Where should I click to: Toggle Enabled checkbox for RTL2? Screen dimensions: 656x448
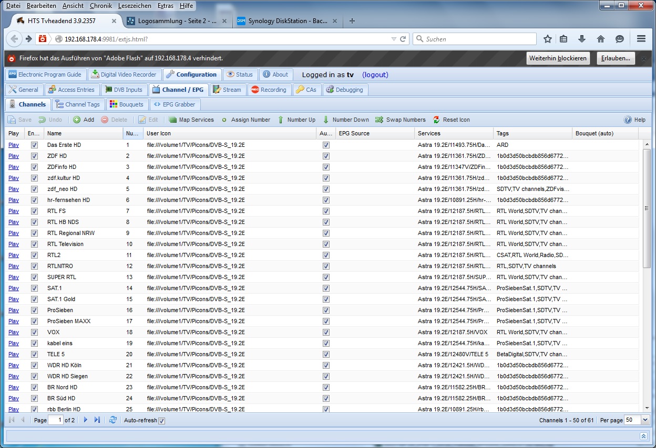34,255
